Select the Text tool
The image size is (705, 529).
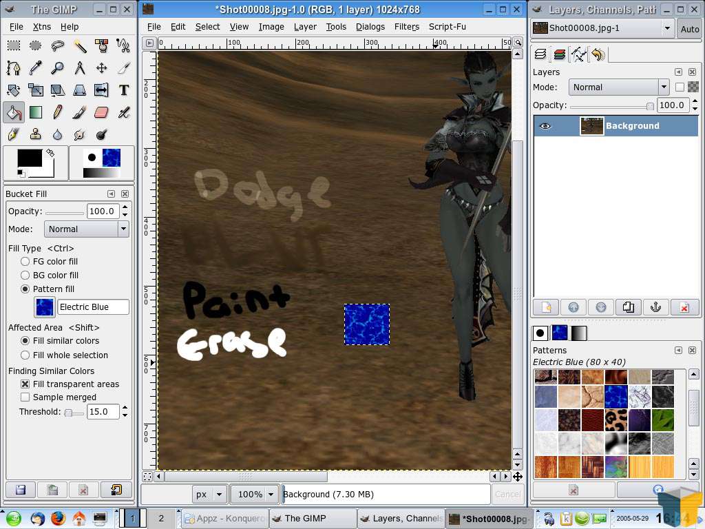tap(123, 90)
